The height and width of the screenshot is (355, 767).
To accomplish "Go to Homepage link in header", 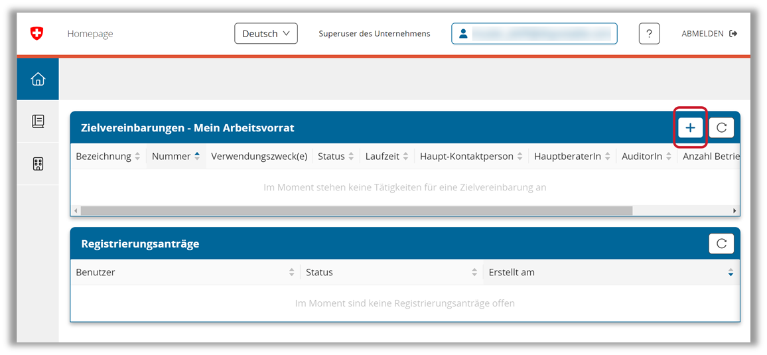I will (90, 34).
